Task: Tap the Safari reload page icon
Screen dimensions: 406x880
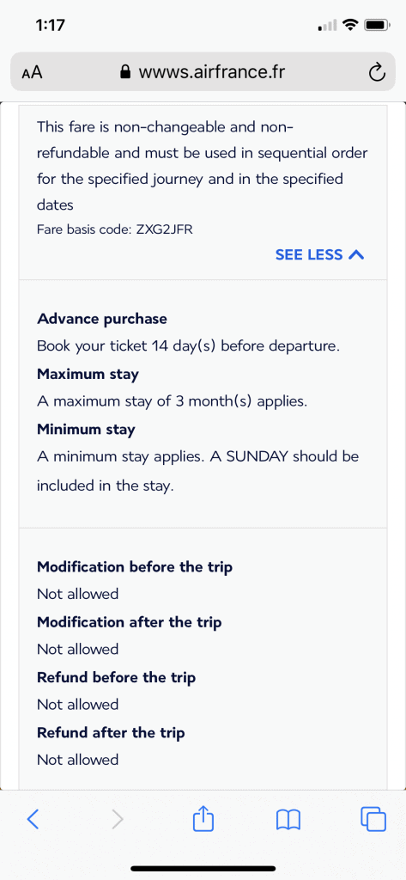Action: coord(376,72)
